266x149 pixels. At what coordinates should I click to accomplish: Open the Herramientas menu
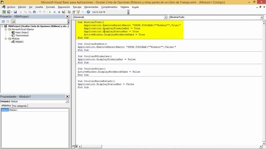(91, 7)
